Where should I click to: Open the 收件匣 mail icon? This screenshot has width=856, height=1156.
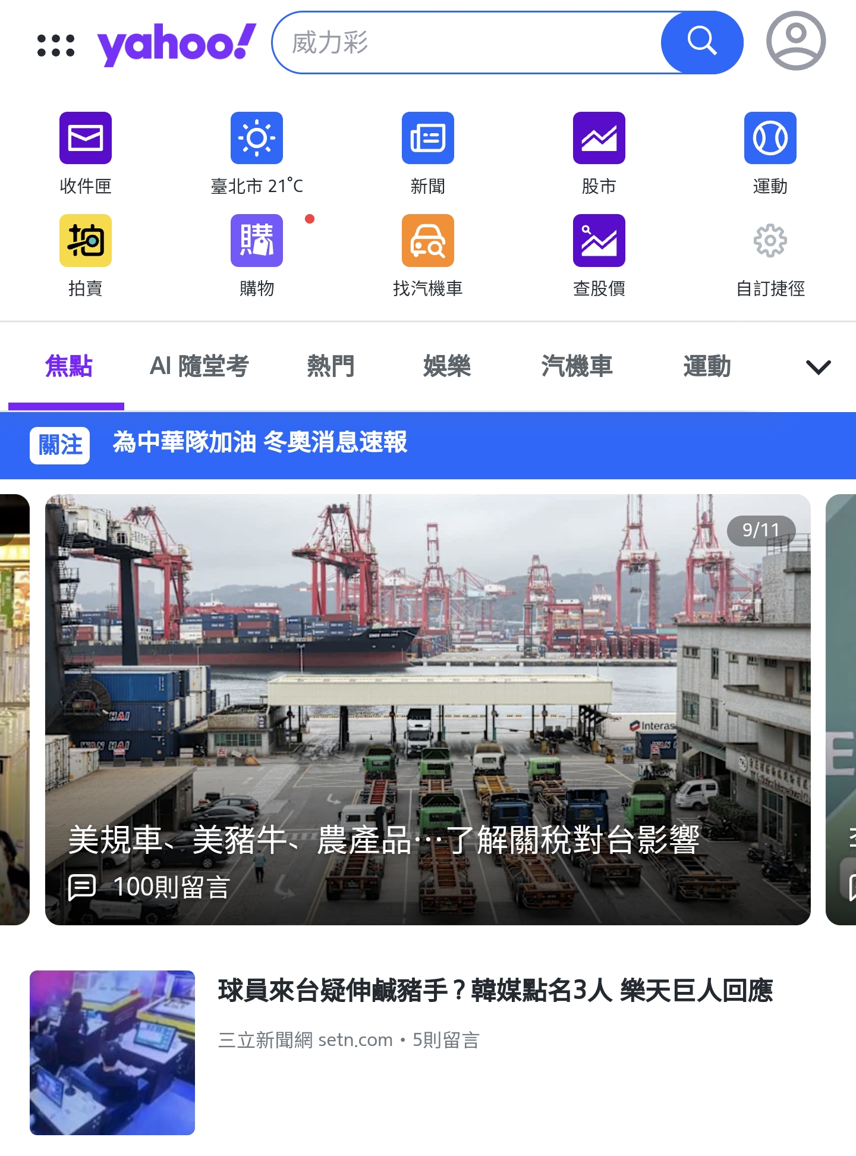(x=86, y=138)
